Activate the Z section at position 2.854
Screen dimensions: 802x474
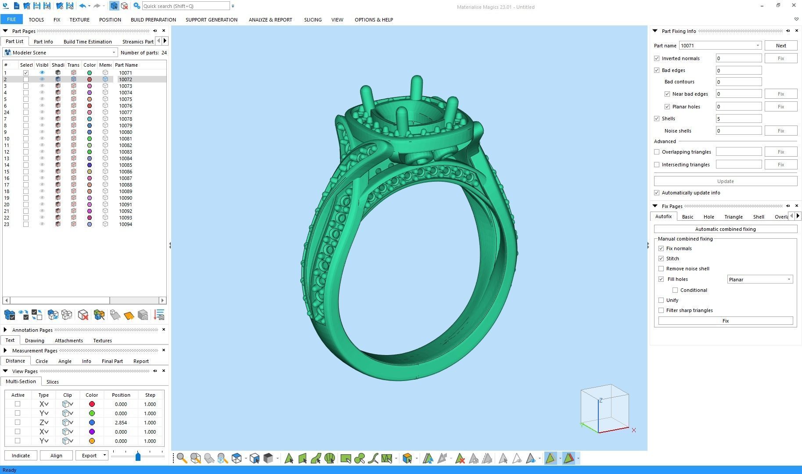[x=18, y=422]
